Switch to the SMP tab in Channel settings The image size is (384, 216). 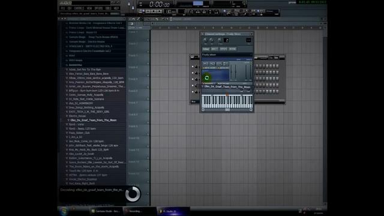click(x=206, y=49)
